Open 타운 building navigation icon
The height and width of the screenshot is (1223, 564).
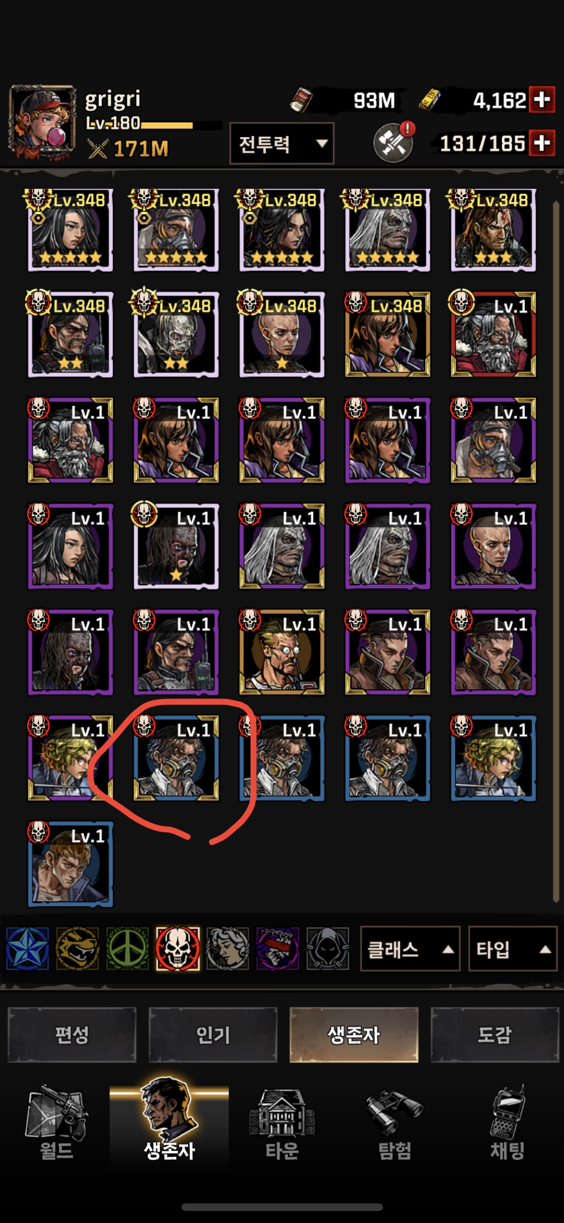coord(282,1125)
